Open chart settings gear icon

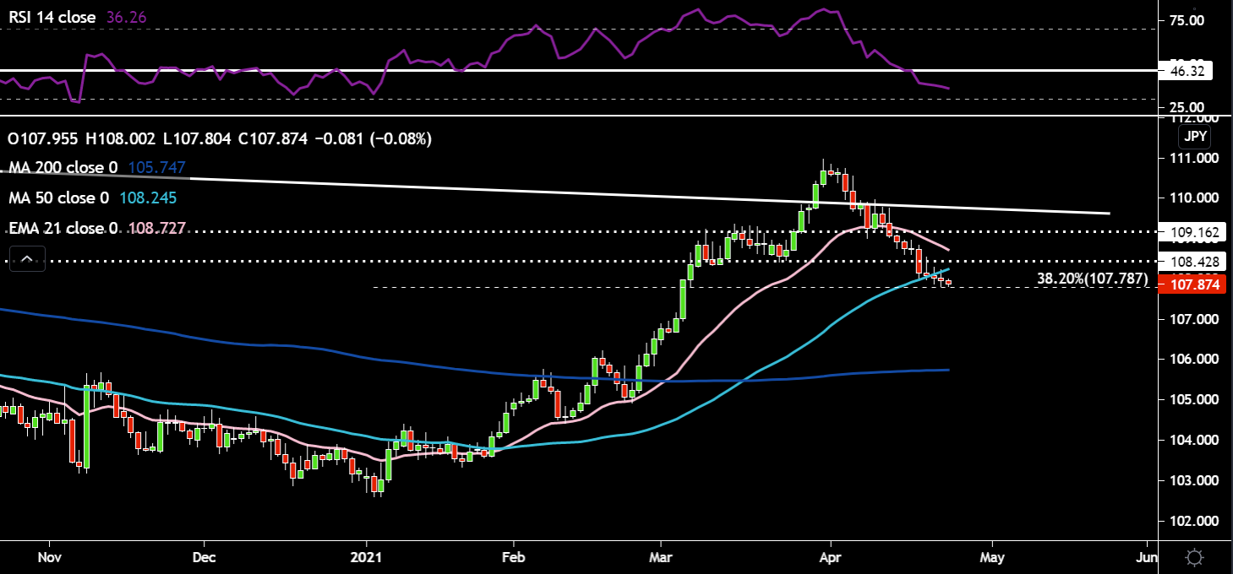point(1194,557)
